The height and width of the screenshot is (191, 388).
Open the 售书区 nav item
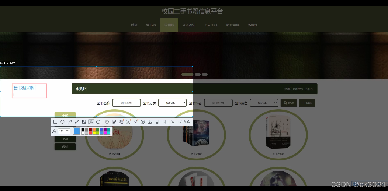(151, 25)
